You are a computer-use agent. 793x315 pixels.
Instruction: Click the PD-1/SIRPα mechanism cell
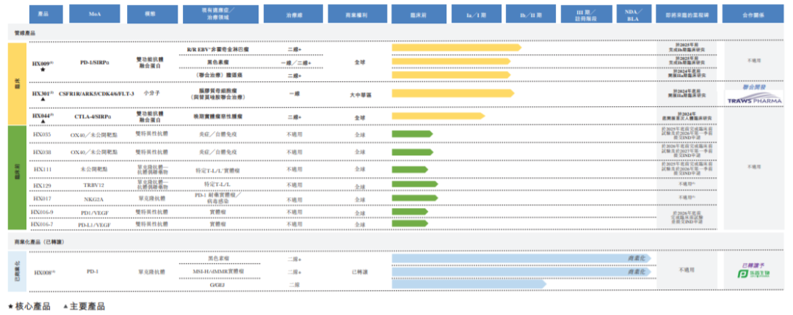pyautogui.click(x=95, y=63)
